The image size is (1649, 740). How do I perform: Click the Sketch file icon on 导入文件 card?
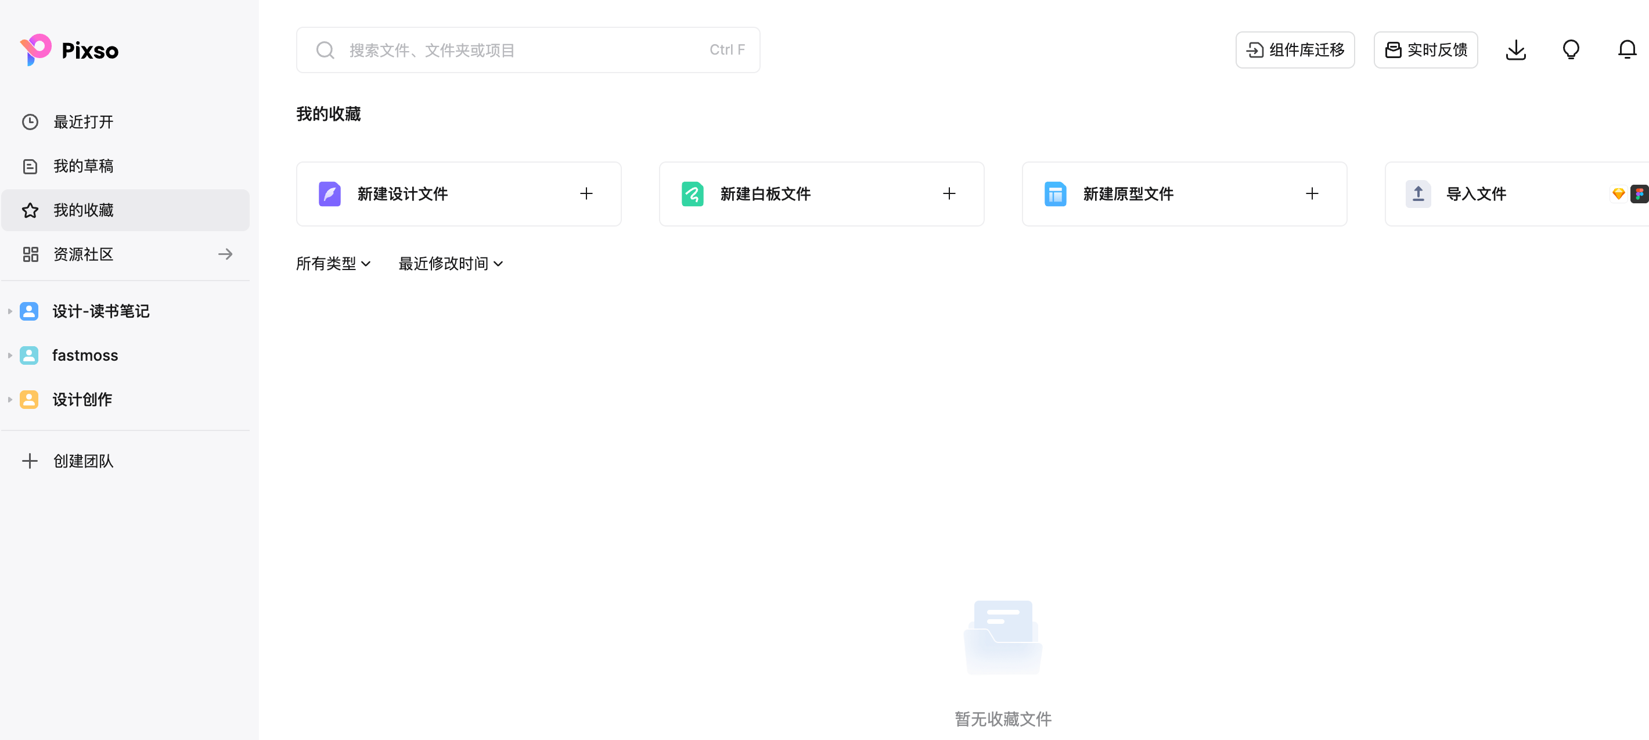point(1618,194)
